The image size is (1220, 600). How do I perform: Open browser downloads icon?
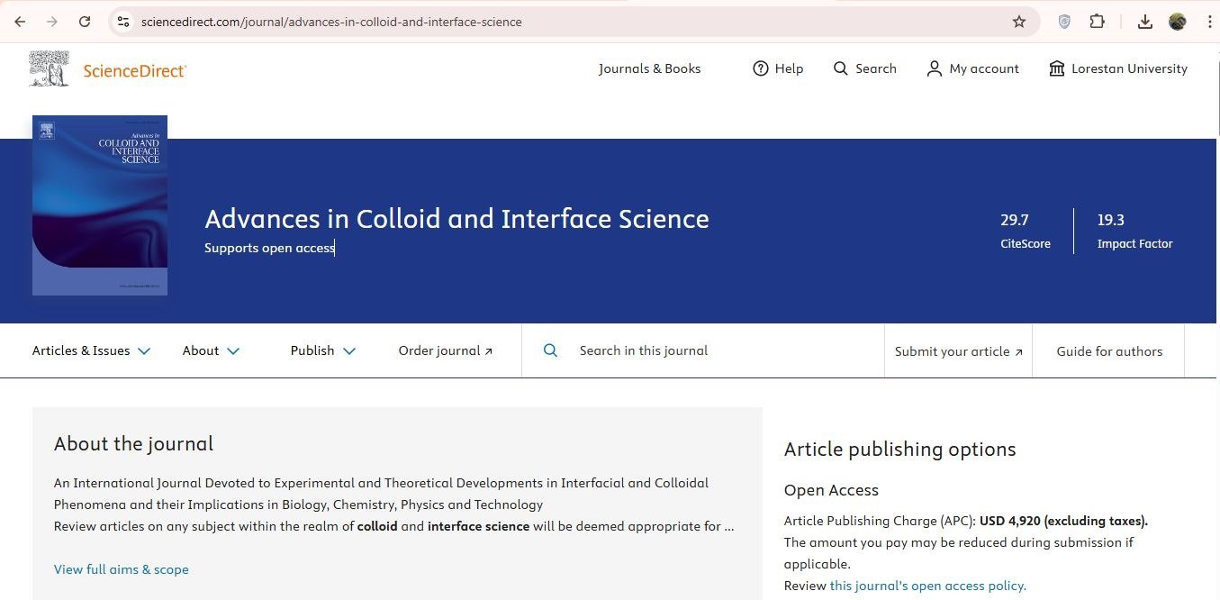tap(1145, 22)
